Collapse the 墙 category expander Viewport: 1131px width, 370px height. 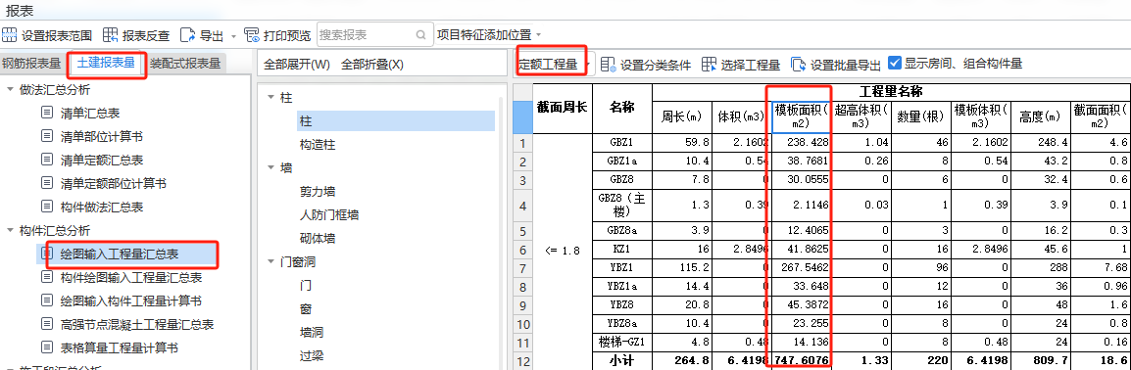pyautogui.click(x=270, y=167)
